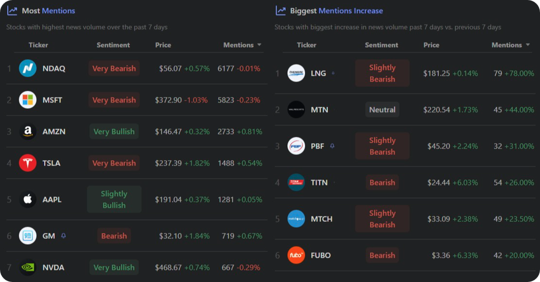Open the NVDA ticker link
The height and width of the screenshot is (282, 540).
point(54,267)
